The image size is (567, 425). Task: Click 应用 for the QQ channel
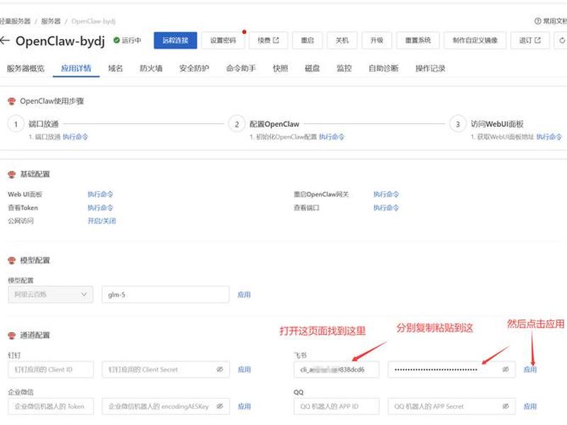(530, 406)
